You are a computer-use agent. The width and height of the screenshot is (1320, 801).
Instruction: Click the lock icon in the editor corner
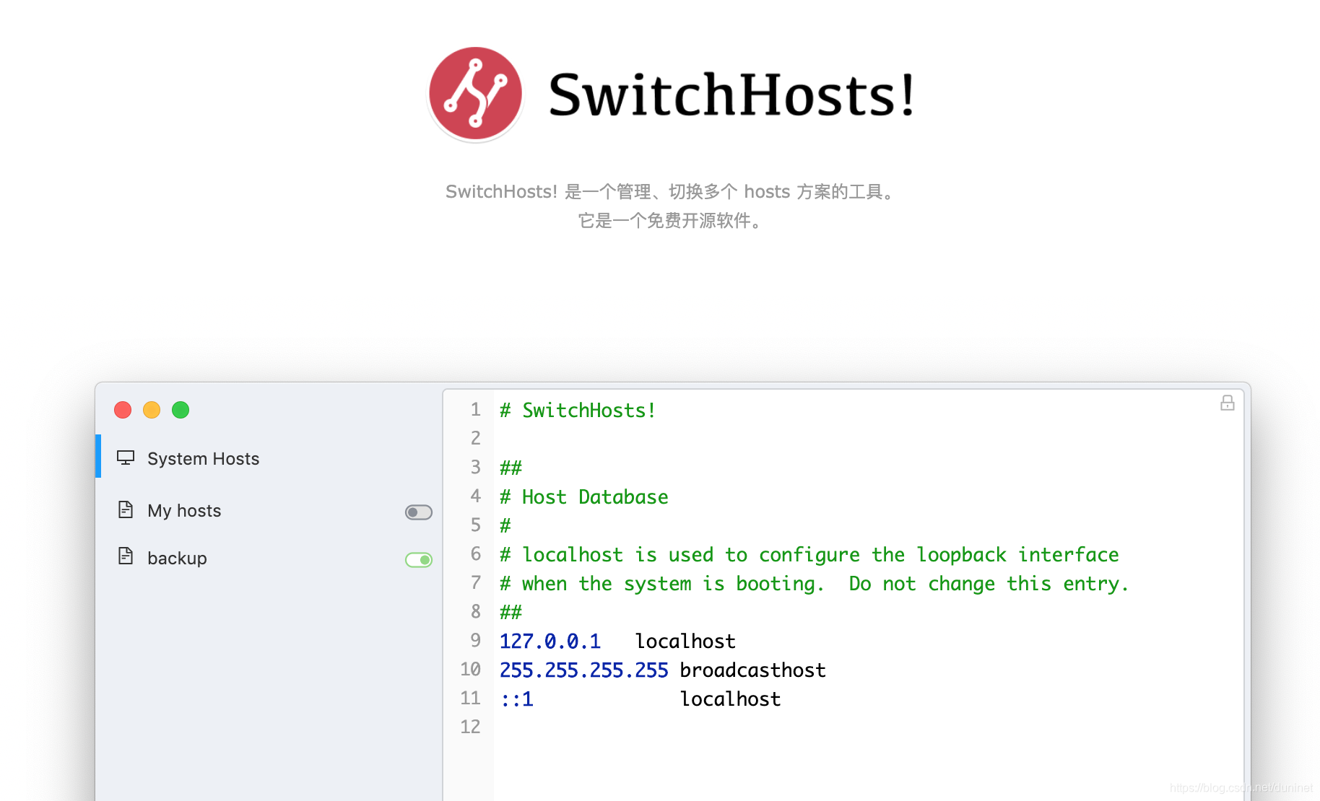1227,403
